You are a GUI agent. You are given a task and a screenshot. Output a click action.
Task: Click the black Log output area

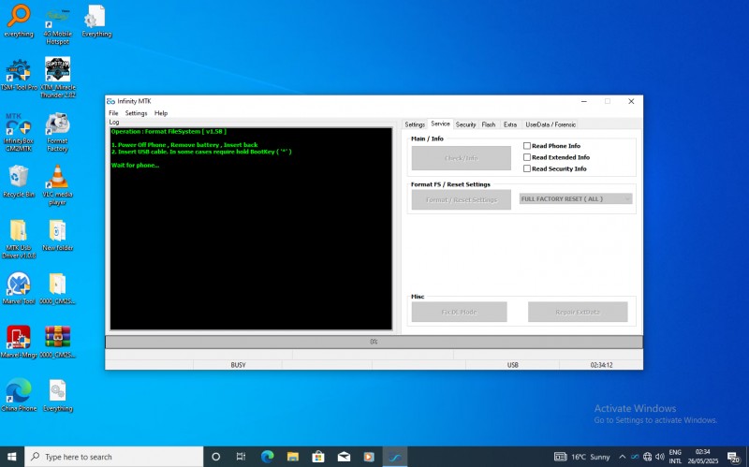point(251,228)
